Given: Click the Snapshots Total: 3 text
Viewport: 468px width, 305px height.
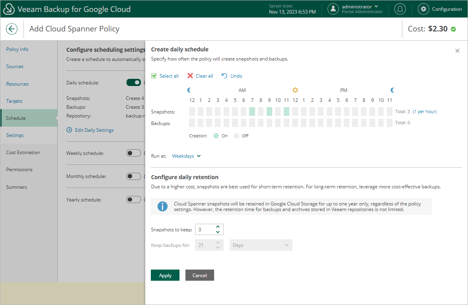Looking at the screenshot, I should 402,111.
